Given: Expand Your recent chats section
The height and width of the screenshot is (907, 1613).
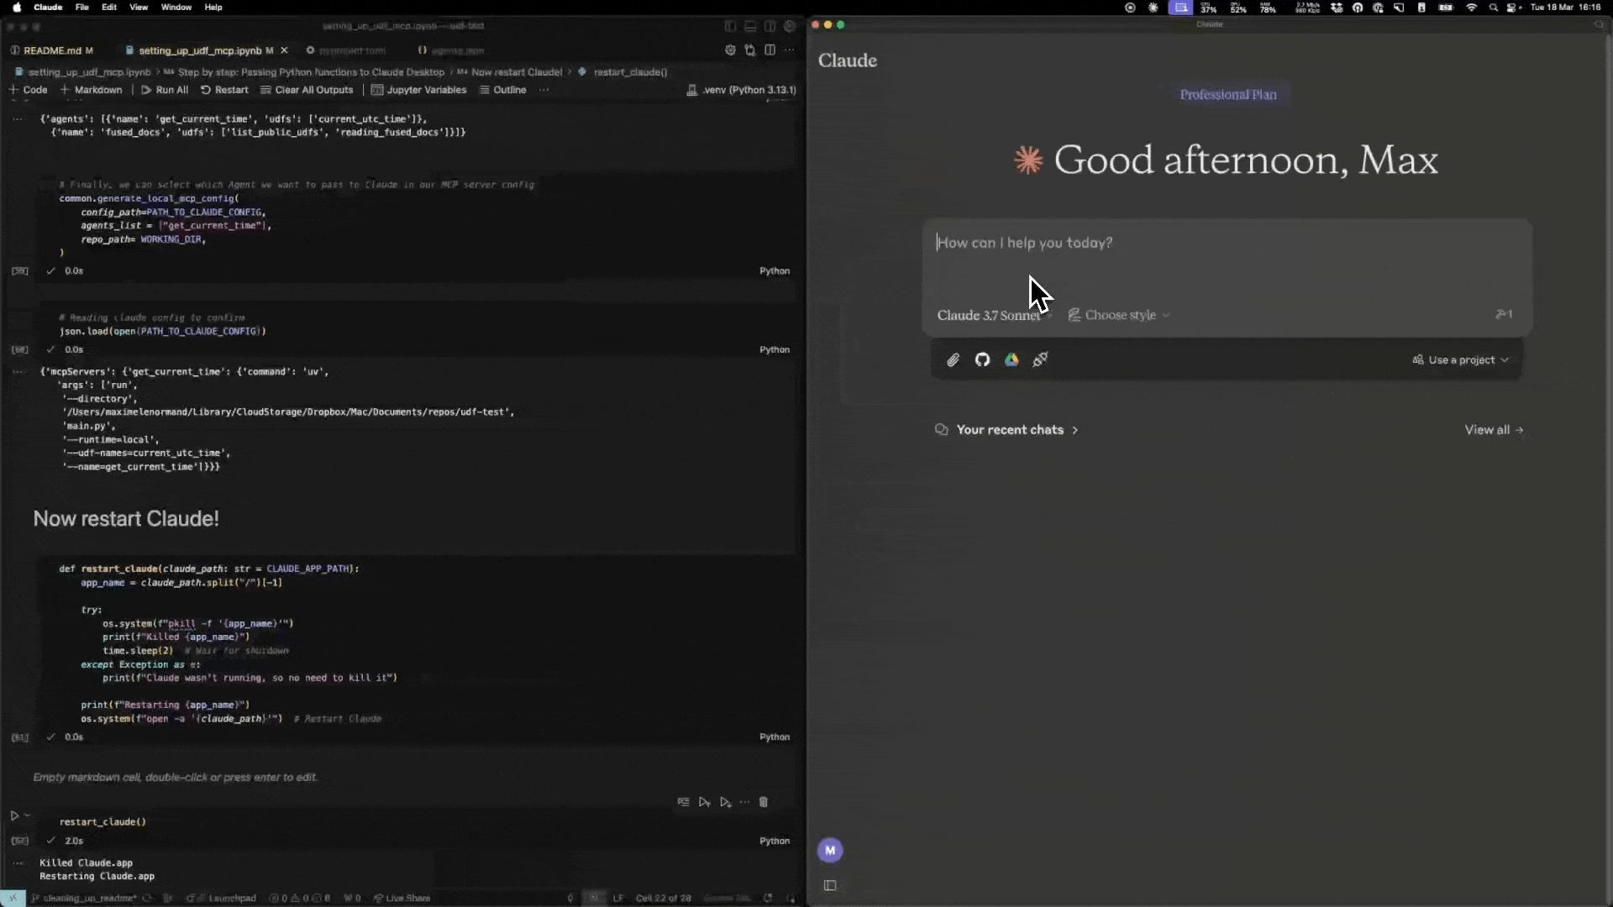Looking at the screenshot, I should [x=1006, y=429].
